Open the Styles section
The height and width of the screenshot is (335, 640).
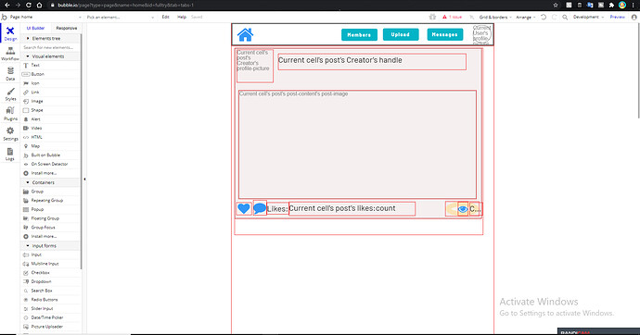10,94
